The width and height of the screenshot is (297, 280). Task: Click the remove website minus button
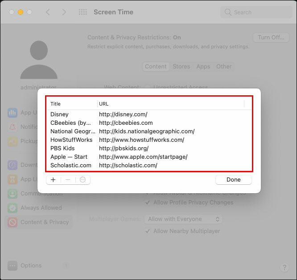coord(68,180)
